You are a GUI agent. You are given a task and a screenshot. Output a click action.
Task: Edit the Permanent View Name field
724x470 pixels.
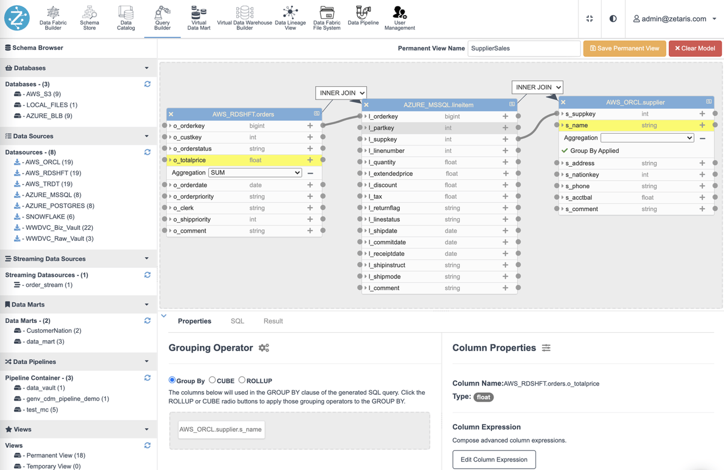pos(524,48)
